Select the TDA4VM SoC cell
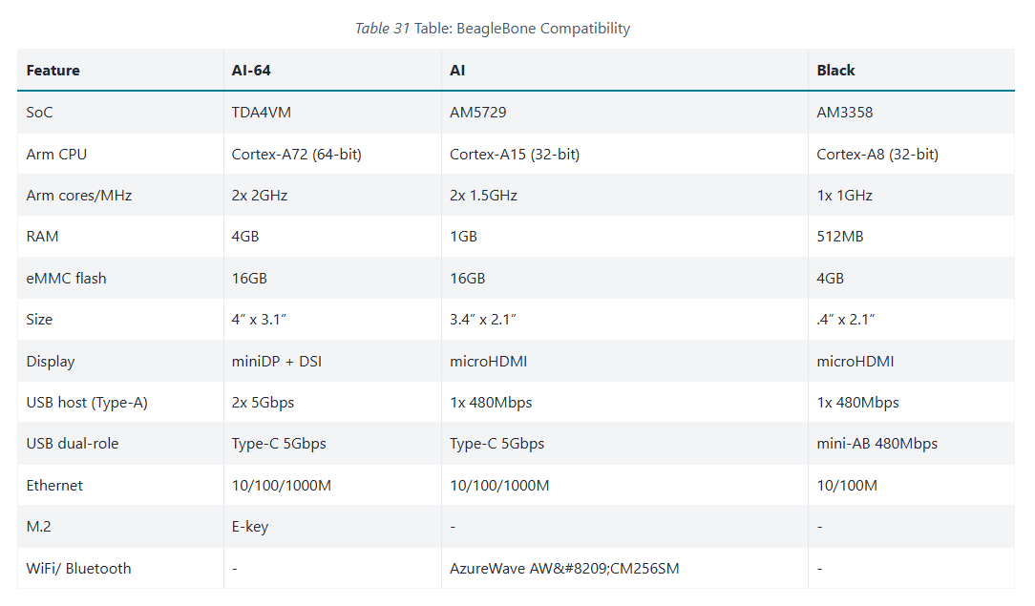This screenshot has width=1035, height=606. (x=262, y=113)
